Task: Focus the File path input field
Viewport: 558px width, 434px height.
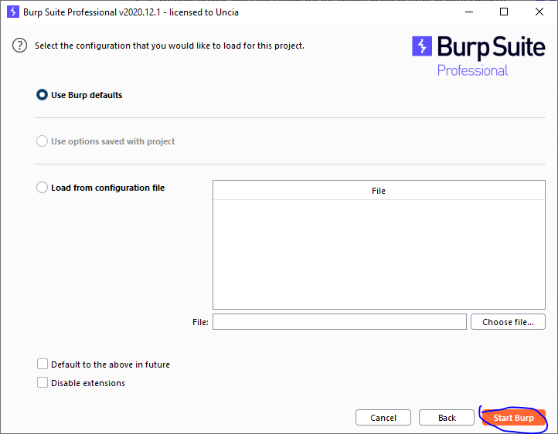Action: (x=339, y=322)
